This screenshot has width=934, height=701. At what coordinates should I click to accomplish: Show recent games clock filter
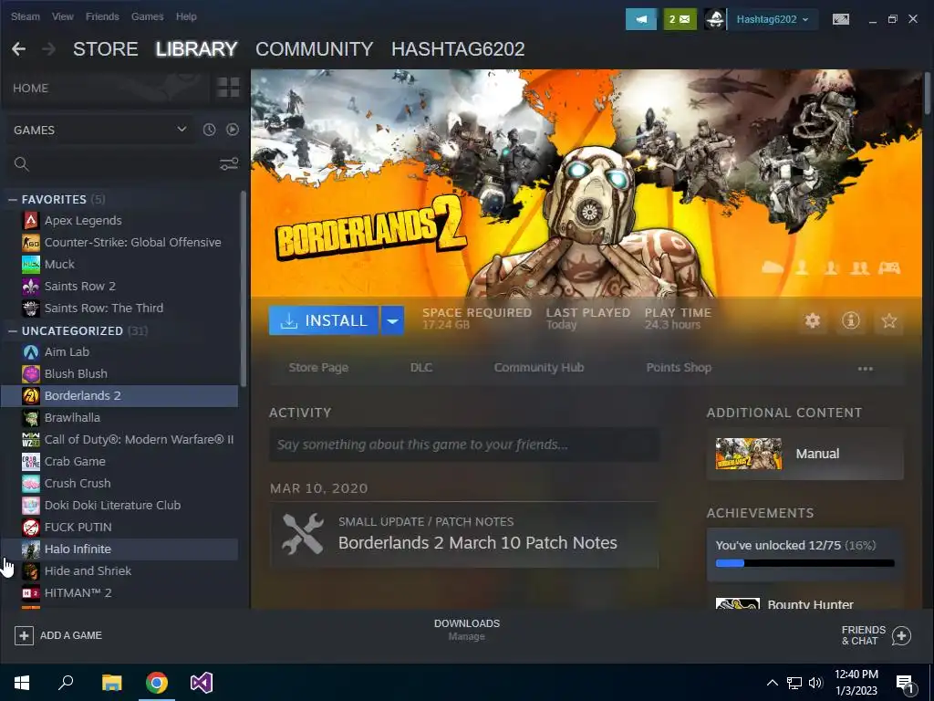[209, 130]
